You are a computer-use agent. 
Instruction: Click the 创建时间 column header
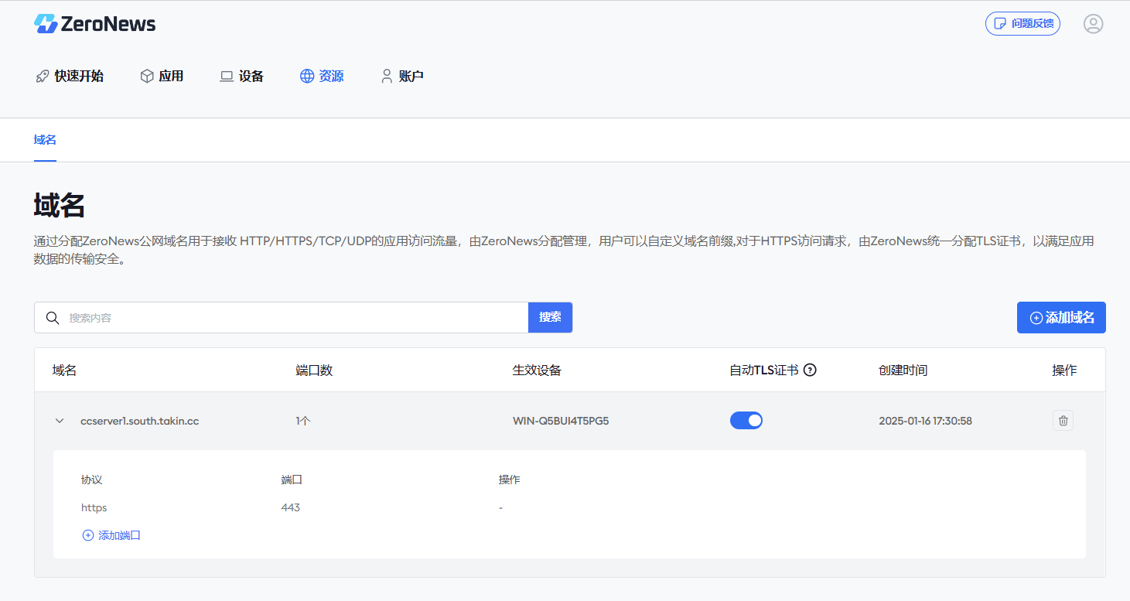coord(903,371)
